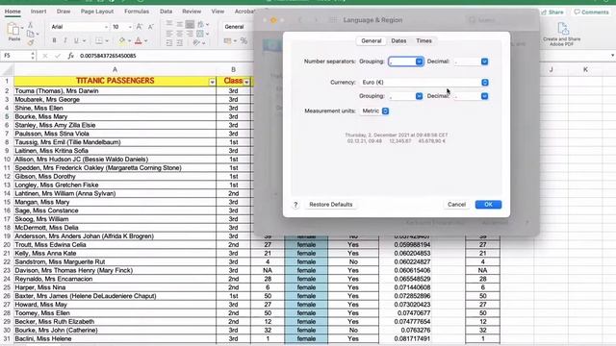Apply the yellow fill color bucket

coord(122,40)
